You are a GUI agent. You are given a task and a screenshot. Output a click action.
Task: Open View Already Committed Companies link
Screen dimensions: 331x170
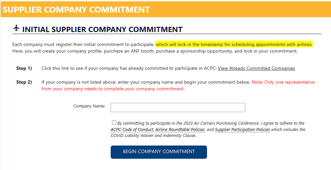pos(256,68)
